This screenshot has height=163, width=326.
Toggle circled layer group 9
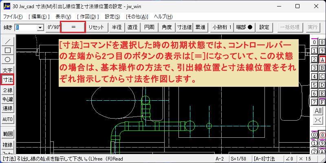point(322,143)
